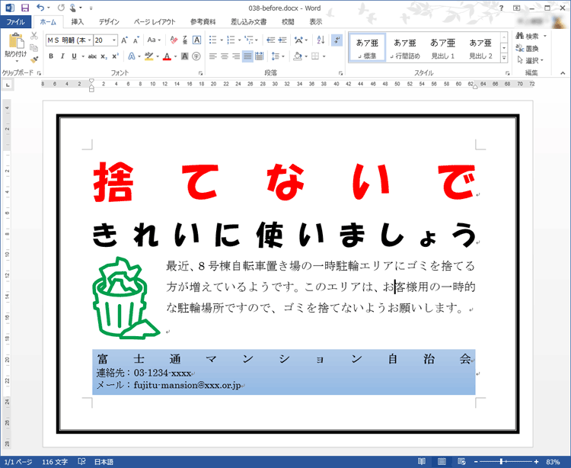Apply the 行間詰め style

[405, 48]
